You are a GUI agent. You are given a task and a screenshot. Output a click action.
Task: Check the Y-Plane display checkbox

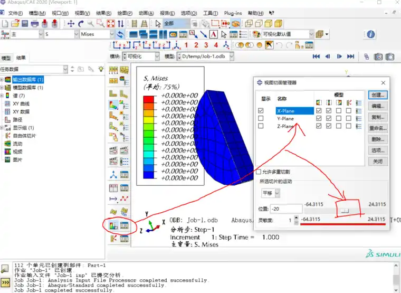[x=261, y=118]
